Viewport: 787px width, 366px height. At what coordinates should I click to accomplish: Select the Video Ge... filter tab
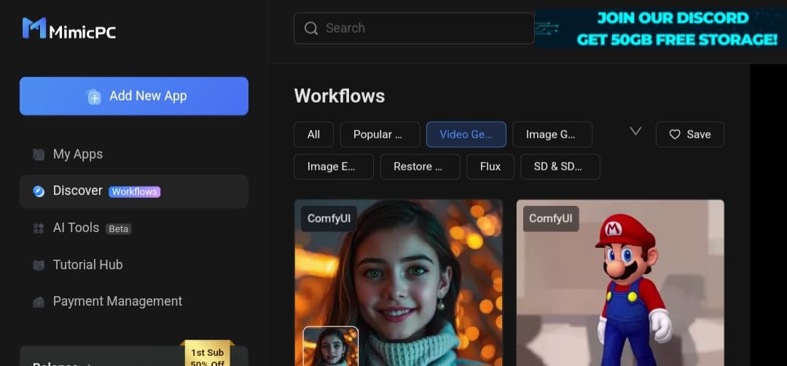pos(466,135)
